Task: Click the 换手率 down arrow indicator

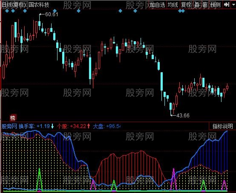Action: click(52, 126)
